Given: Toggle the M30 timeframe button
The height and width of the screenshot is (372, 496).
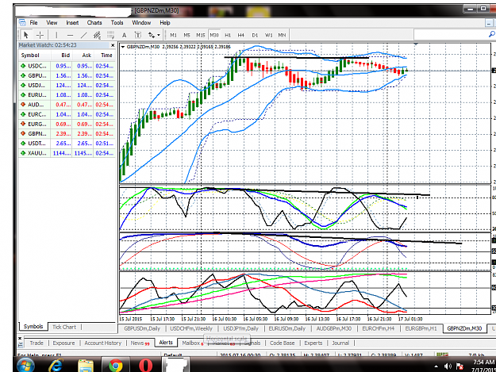Looking at the screenshot, I should coord(214,35).
